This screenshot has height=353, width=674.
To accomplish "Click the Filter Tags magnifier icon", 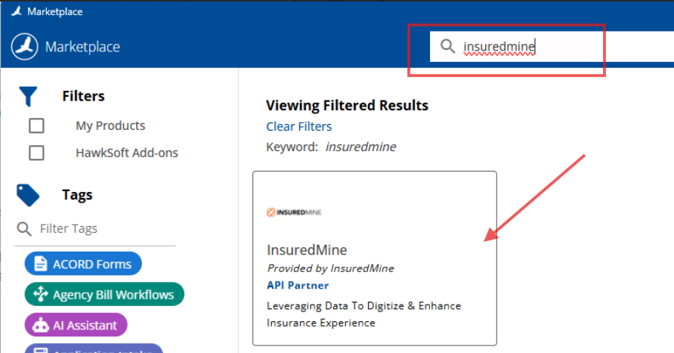I will [x=24, y=229].
